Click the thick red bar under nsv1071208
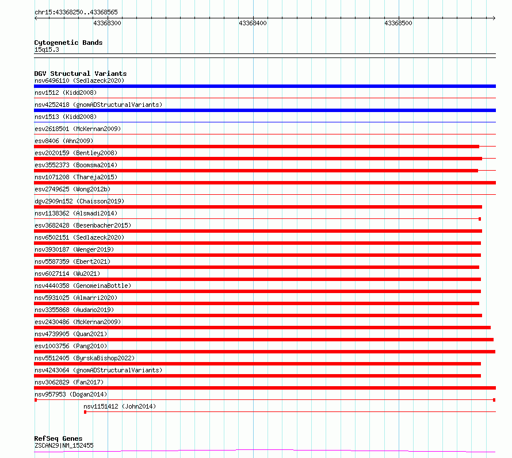The image size is (512, 458). (x=265, y=183)
